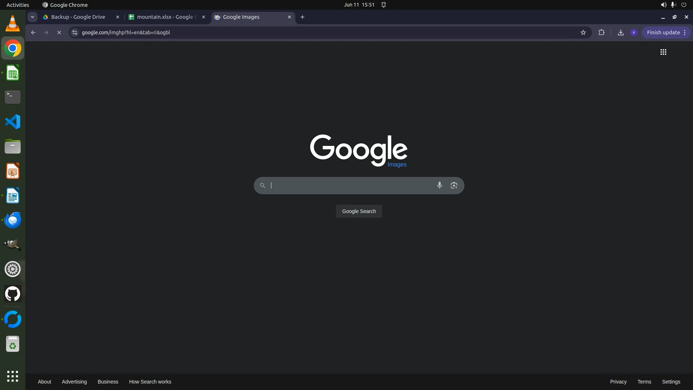Click the search by image camera icon
This screenshot has height=390, width=693.
click(454, 185)
